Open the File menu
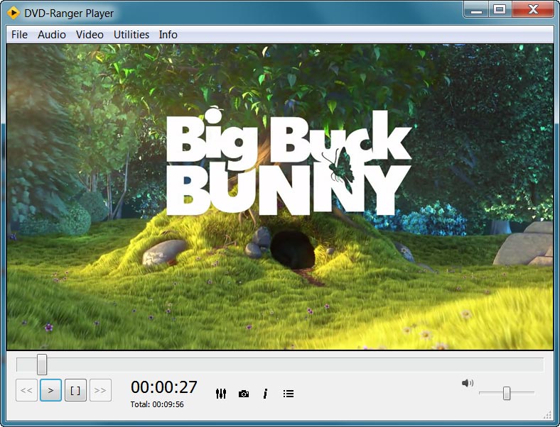Image resolution: width=560 pixels, height=427 pixels. pos(19,35)
